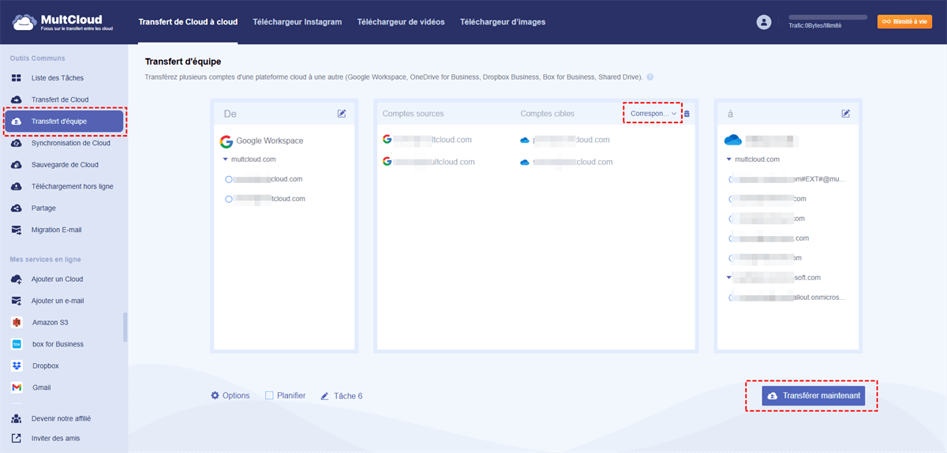Switch to Téléchargeur Instagram tab

click(x=297, y=22)
